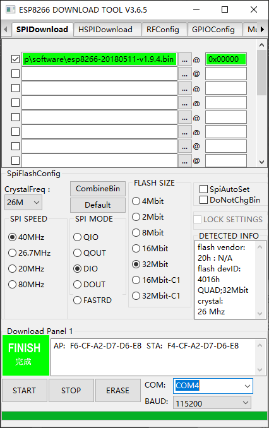This screenshot has height=428, width=269.
Task: Switch to the GPIOConfig tab
Action: click(213, 30)
